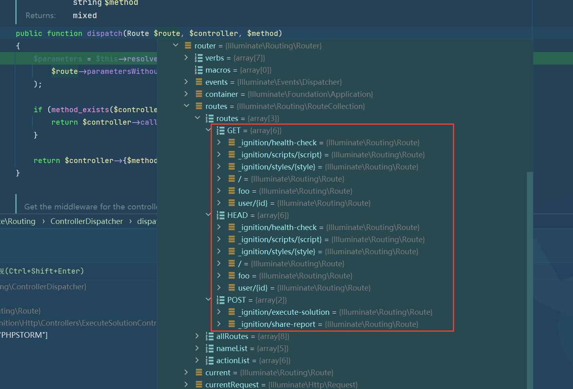The image size is (573, 389).
Task: Expand the foo route under HEAD
Action: tap(219, 276)
